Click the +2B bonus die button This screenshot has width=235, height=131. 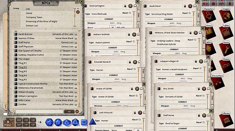pos(33,120)
